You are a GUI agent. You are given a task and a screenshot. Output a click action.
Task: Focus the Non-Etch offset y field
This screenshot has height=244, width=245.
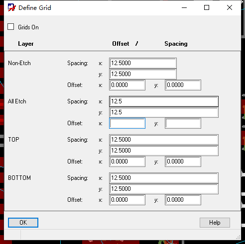point(183,85)
